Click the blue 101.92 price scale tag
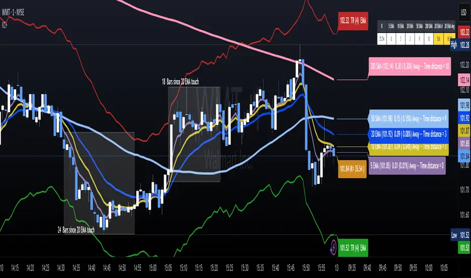 (464, 118)
